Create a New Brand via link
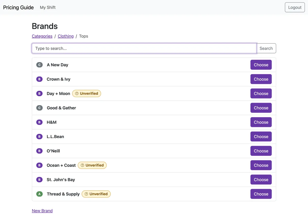 pyautogui.click(x=42, y=211)
